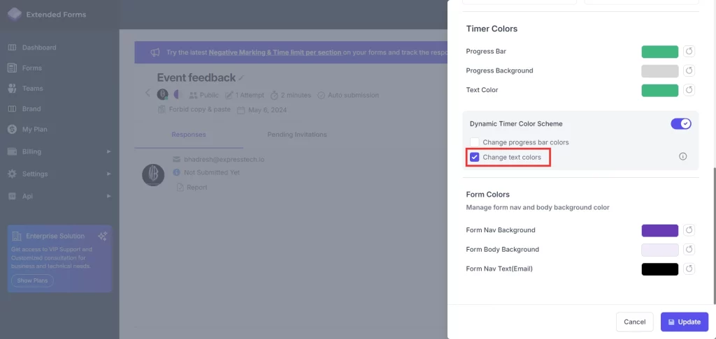
Task: Click the Event feedback title
Action: pos(196,77)
